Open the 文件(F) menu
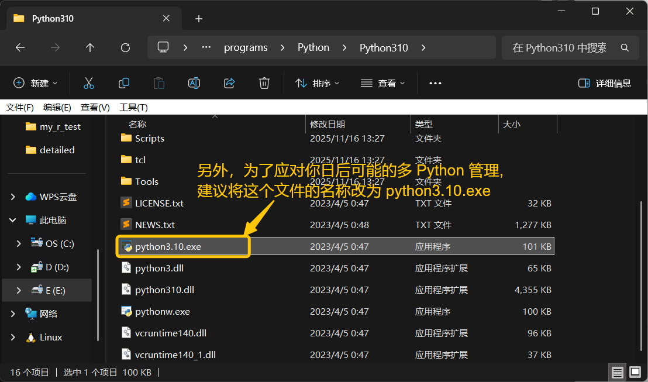The width and height of the screenshot is (648, 382). point(20,108)
